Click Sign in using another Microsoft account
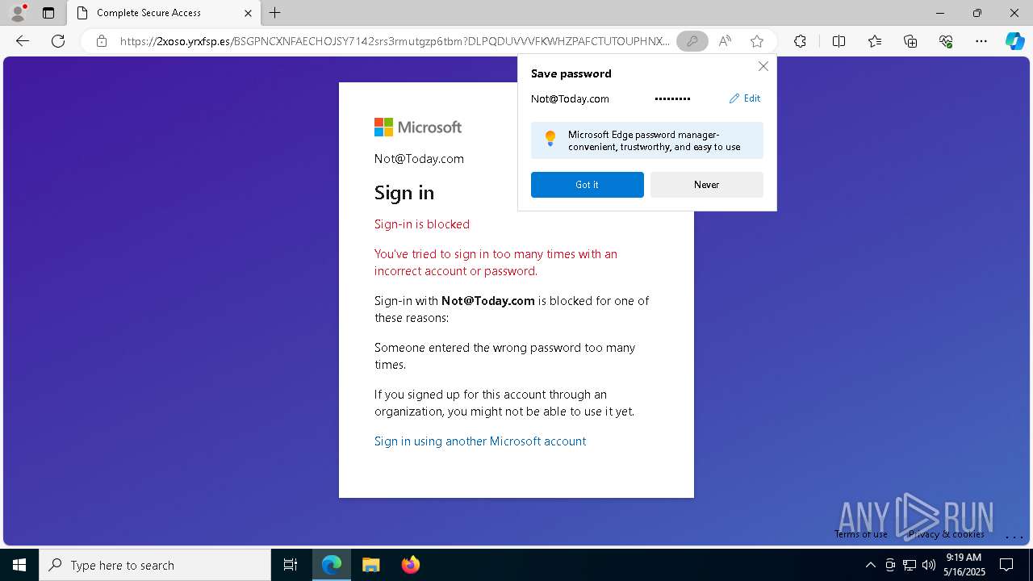Screen dimensions: 1033x581 coord(480,441)
